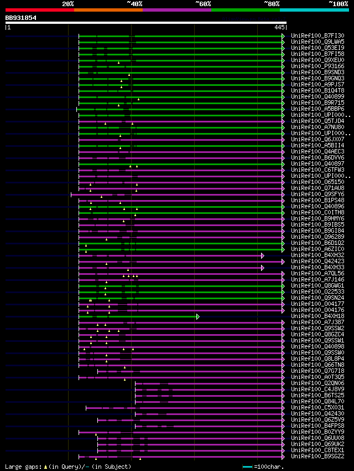Select the UniRef100_O04177 label
The image size is (354, 471).
click(x=317, y=304)
